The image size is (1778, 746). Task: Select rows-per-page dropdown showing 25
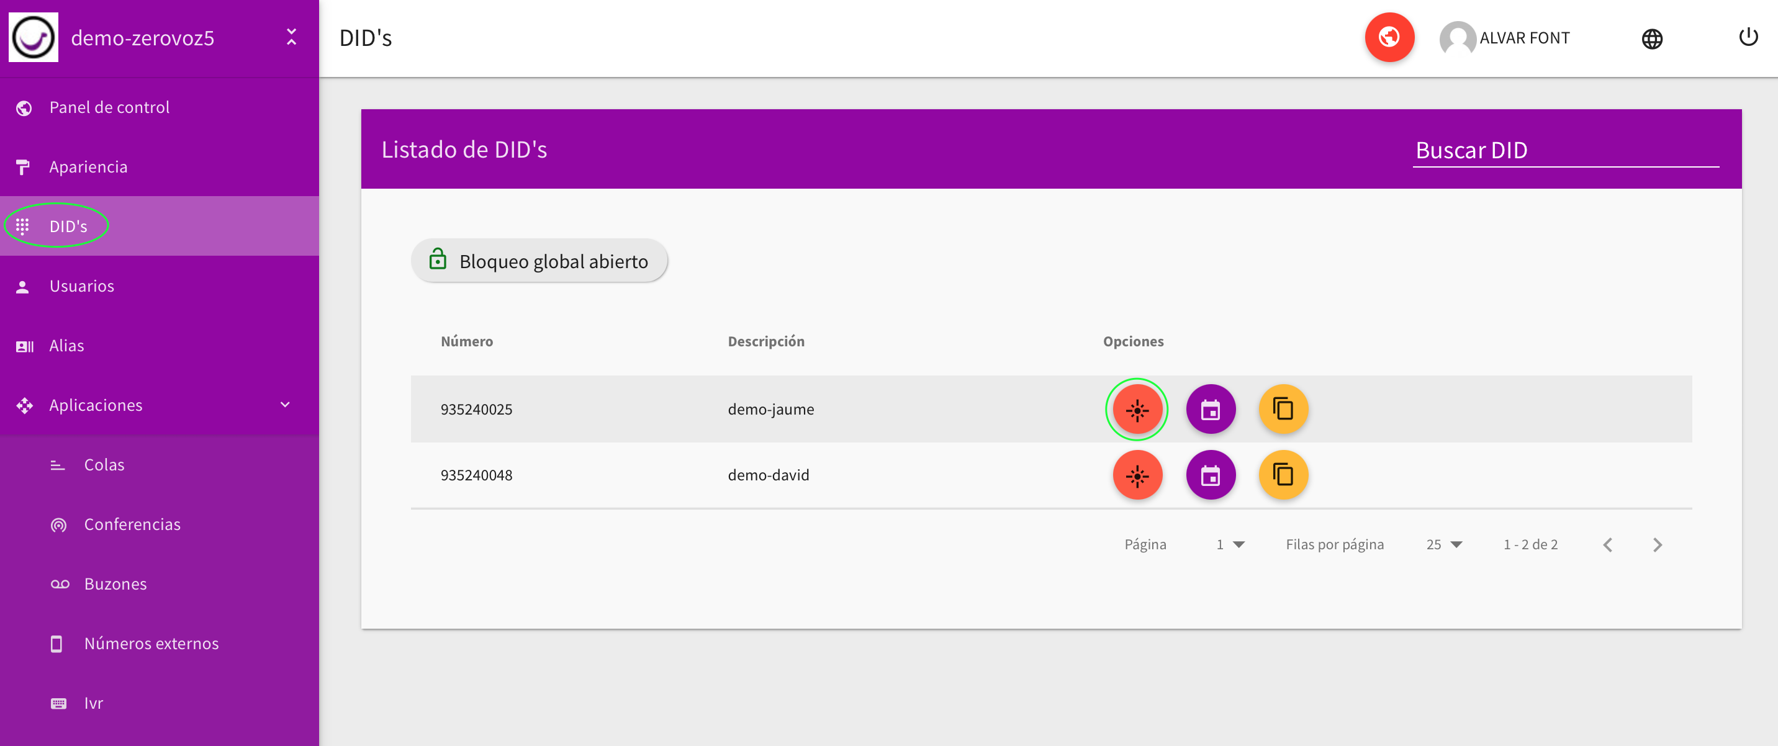pyautogui.click(x=1446, y=544)
